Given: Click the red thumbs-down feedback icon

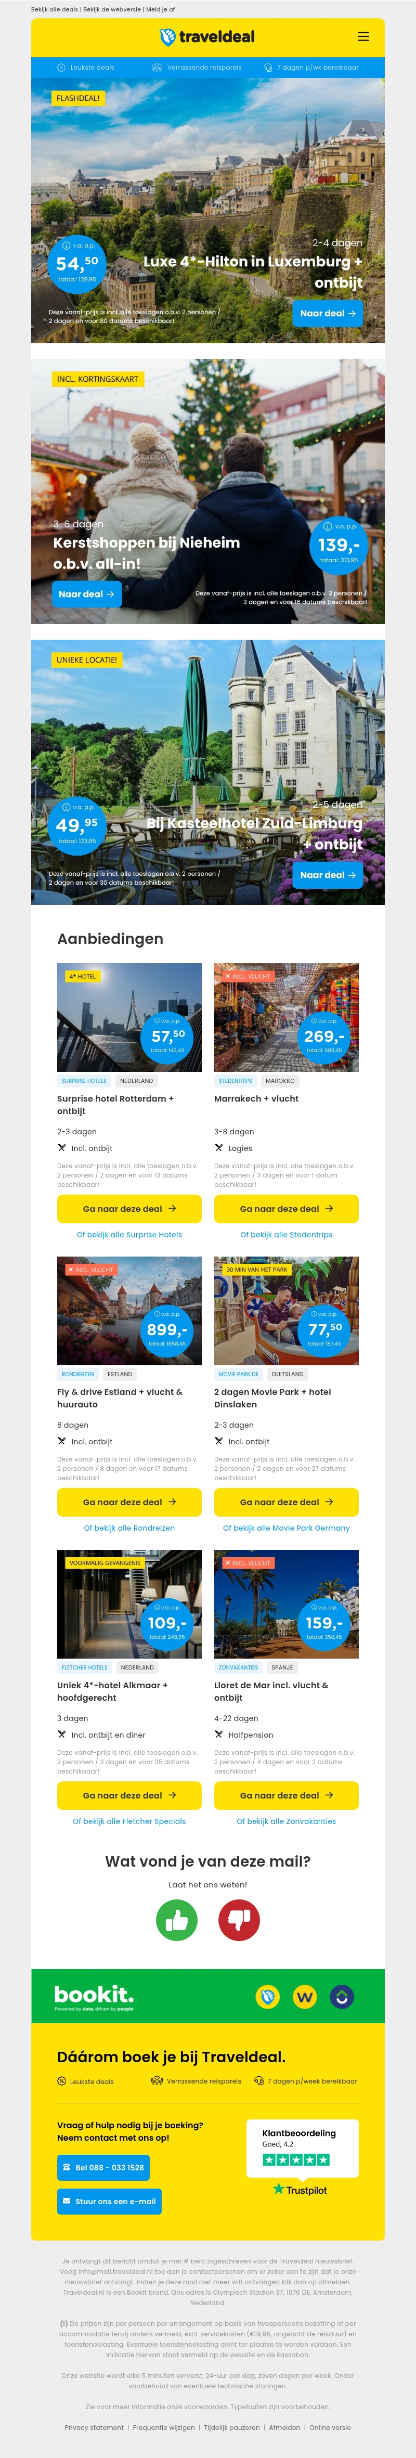Looking at the screenshot, I should click(x=239, y=1920).
